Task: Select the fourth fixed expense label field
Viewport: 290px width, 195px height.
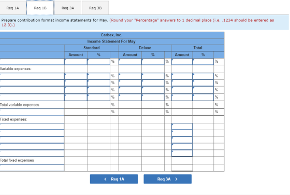Action: coord(32,146)
